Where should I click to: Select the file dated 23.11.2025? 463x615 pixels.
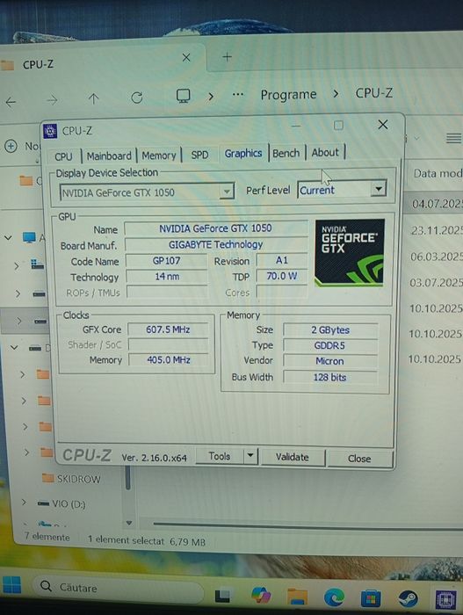coord(437,230)
